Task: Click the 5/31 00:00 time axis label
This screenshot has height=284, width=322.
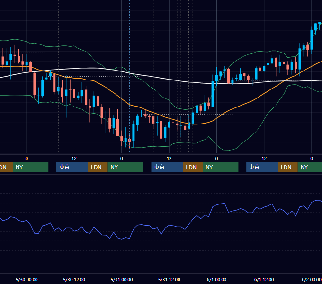Action: click(122, 279)
